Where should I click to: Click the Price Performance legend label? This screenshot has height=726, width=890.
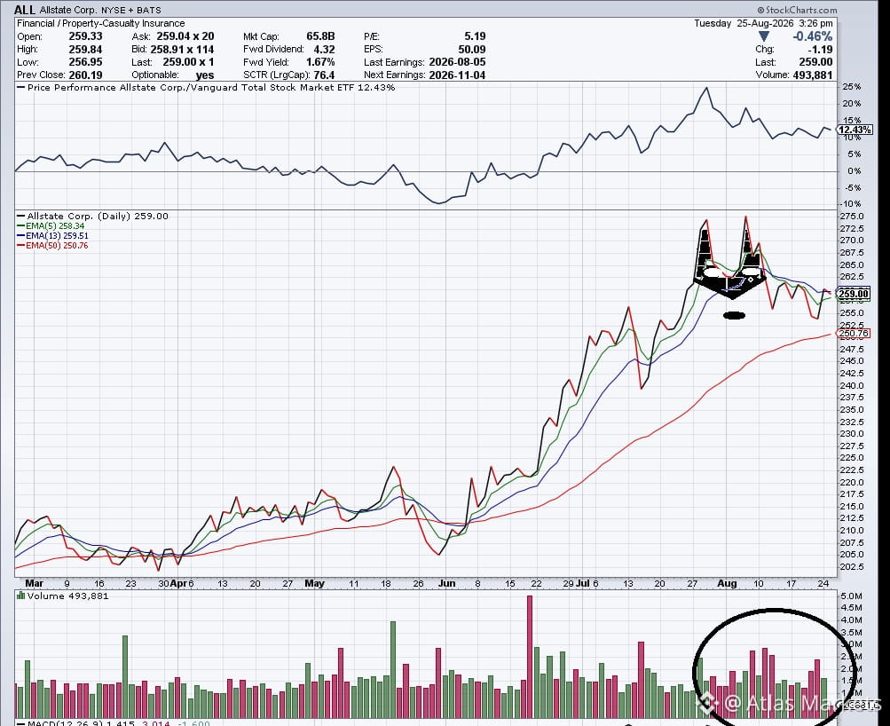(x=206, y=87)
